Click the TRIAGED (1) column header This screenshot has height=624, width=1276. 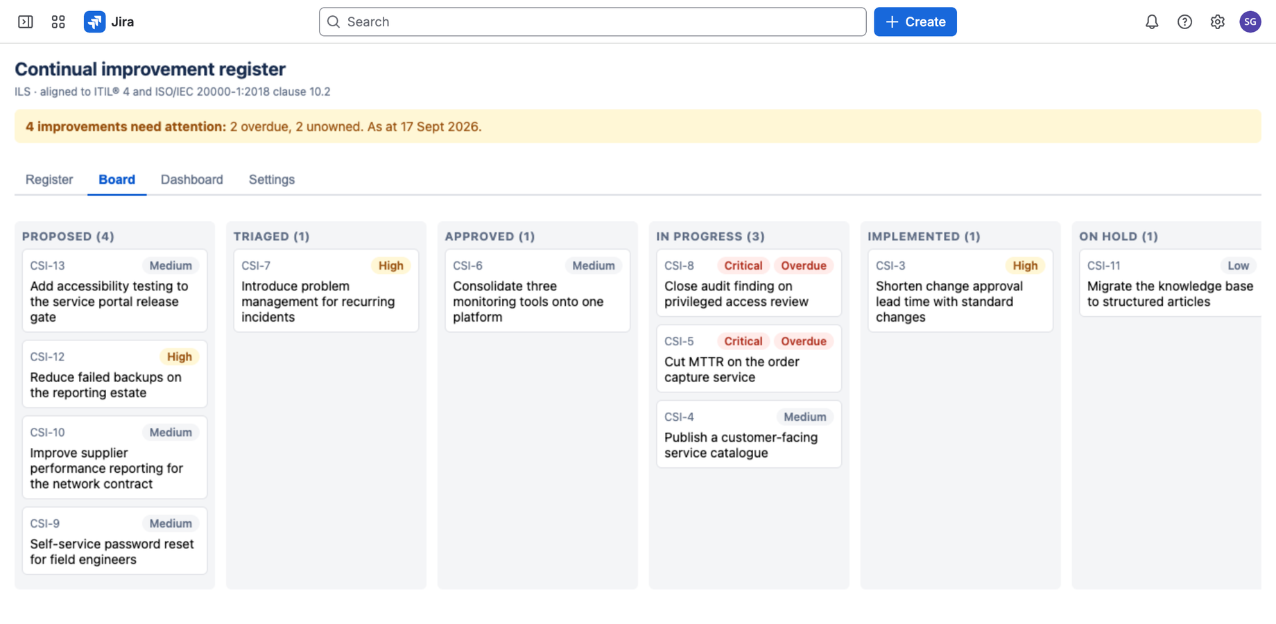(271, 236)
